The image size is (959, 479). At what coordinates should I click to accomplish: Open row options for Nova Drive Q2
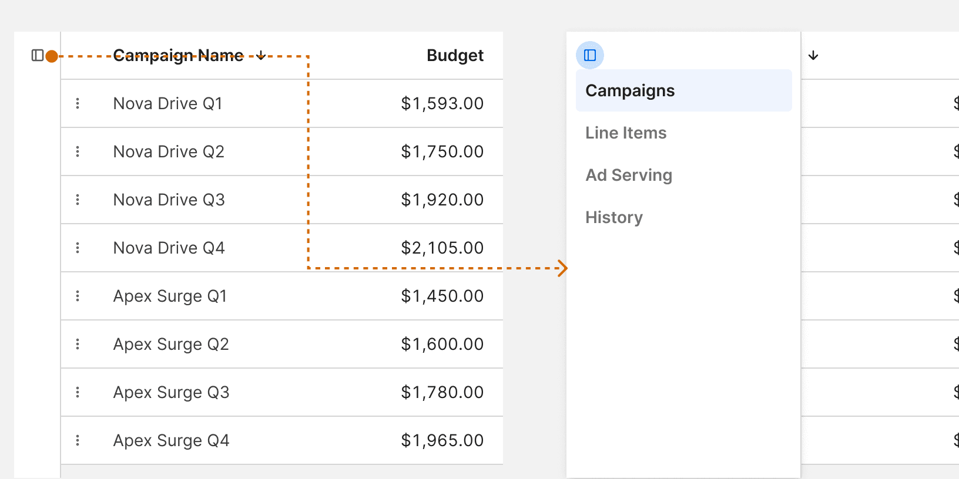[x=78, y=151]
